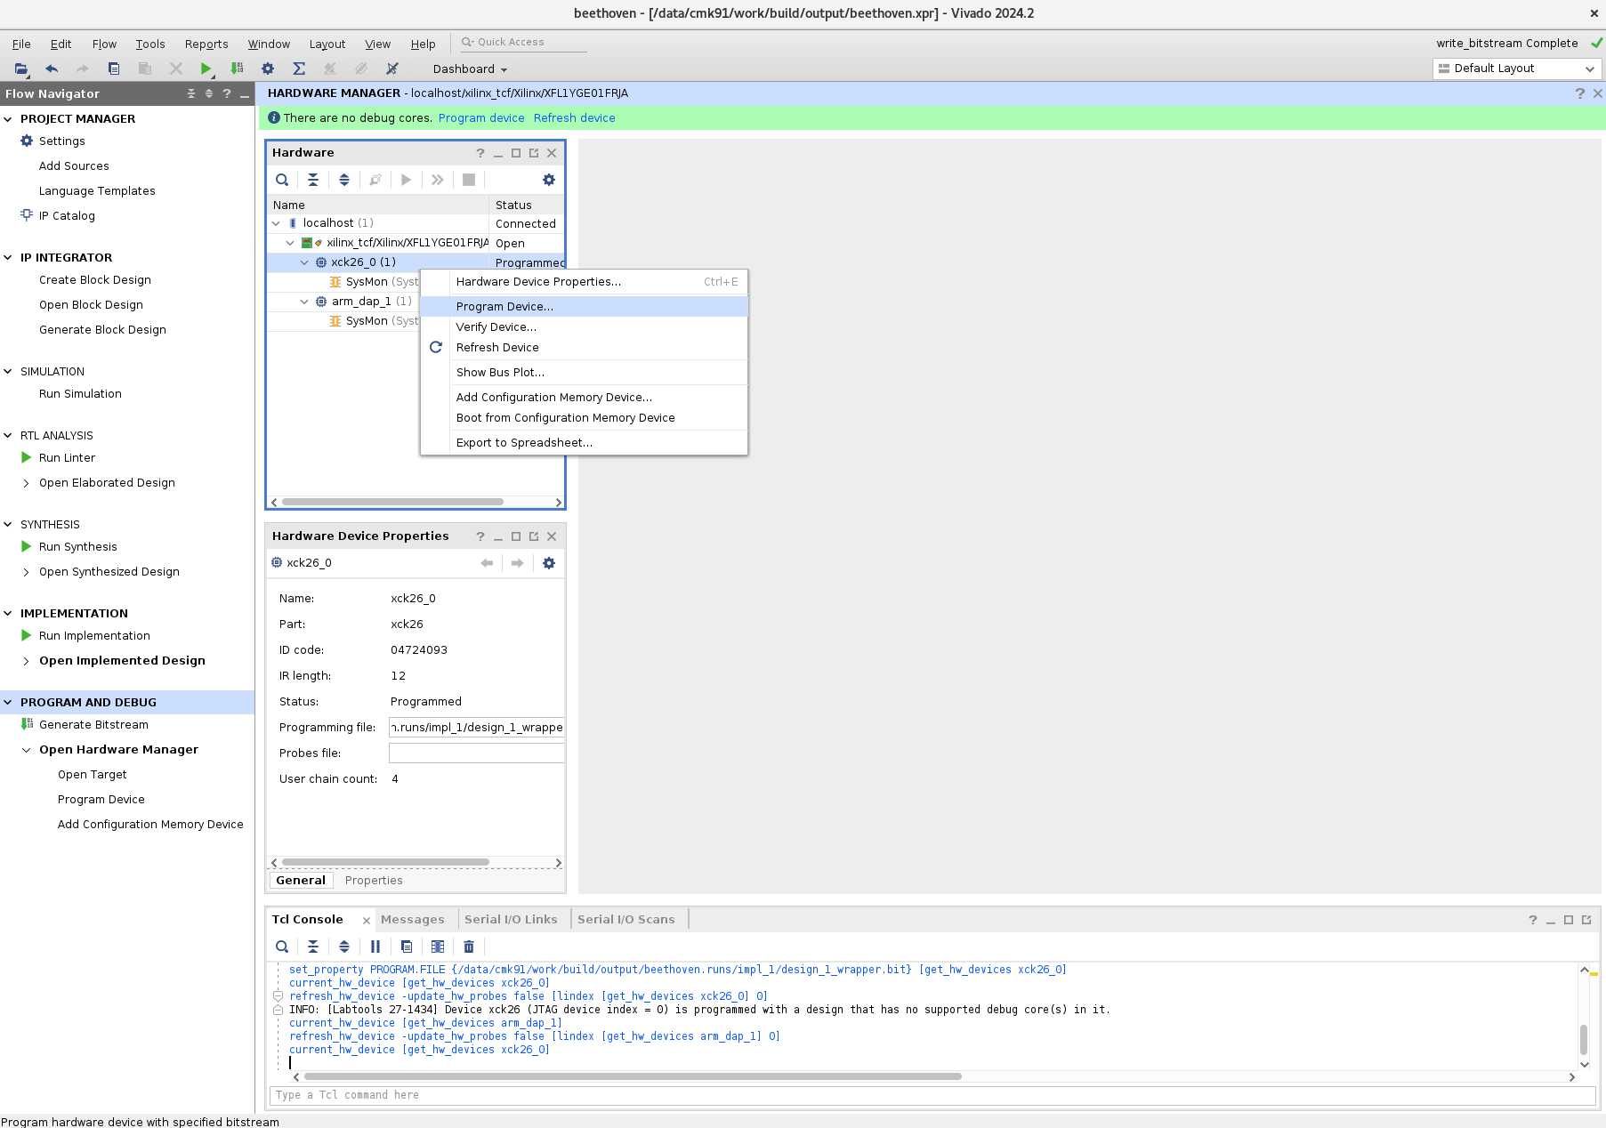1606x1128 pixels.
Task: Click the Sigma report toolbar icon
Action: pos(299,68)
